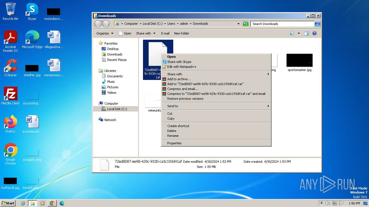The height and width of the screenshot is (207, 369).
Task: Toggle the preview pane button
Action: [x=306, y=33]
